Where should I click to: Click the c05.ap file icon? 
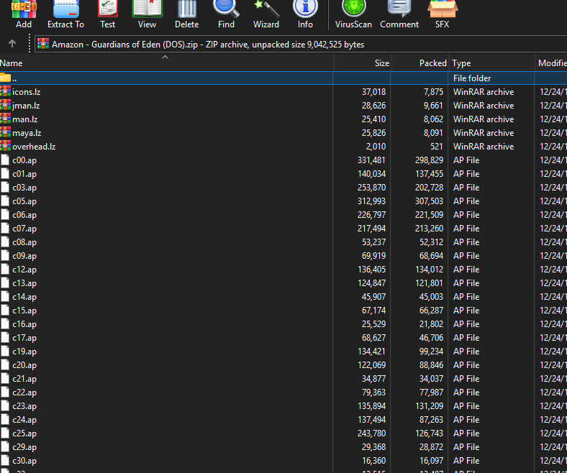pos(5,201)
